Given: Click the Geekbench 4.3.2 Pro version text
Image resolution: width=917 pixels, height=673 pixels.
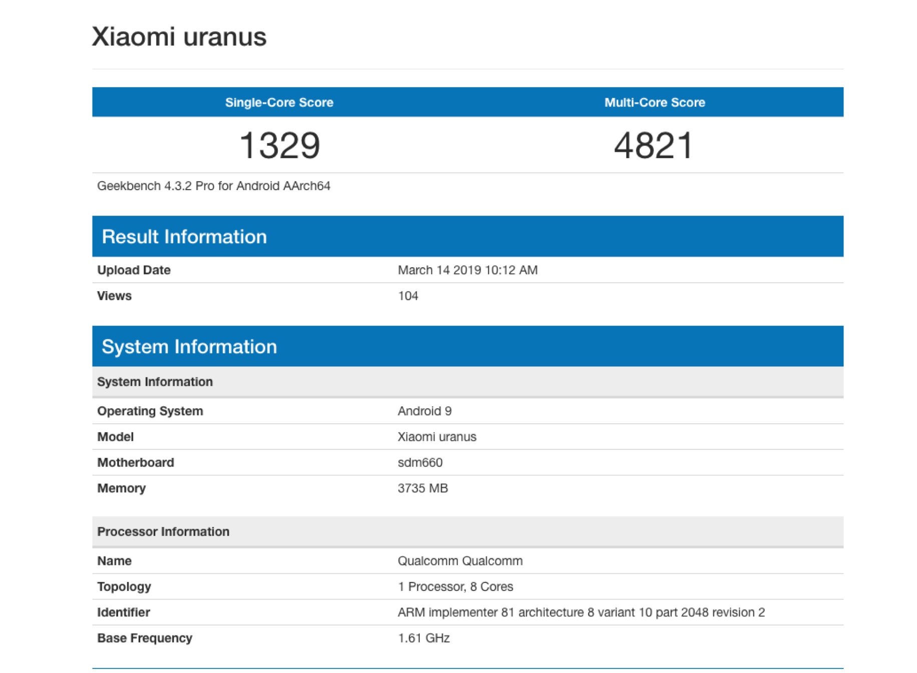Looking at the screenshot, I should click(213, 186).
